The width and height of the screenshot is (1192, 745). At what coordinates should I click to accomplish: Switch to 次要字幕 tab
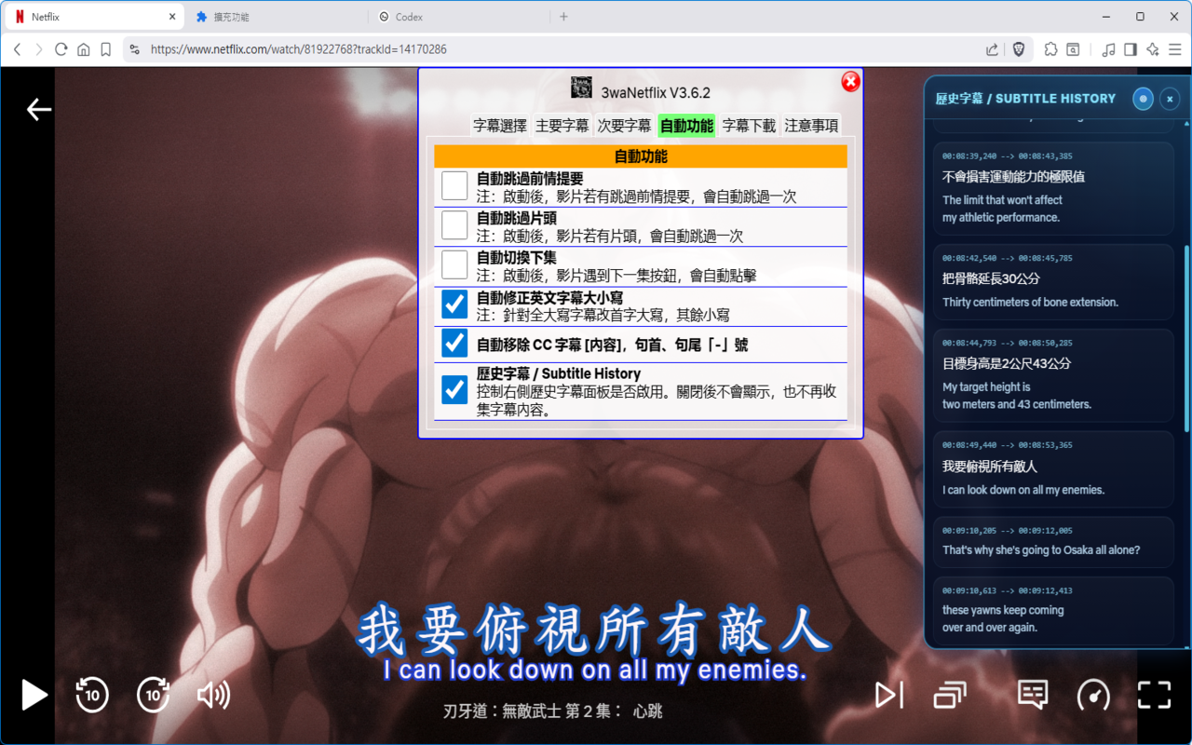pyautogui.click(x=624, y=126)
